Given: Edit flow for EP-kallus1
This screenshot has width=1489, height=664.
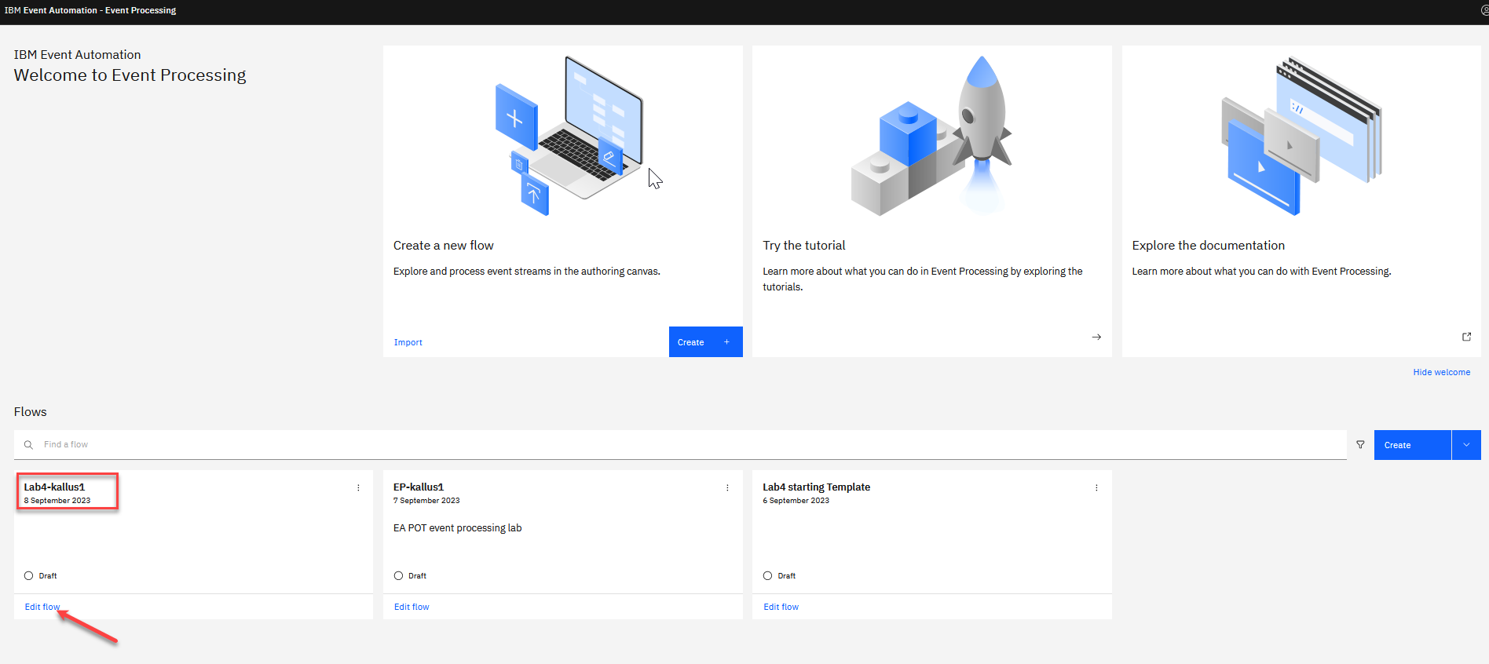Looking at the screenshot, I should tap(412, 607).
